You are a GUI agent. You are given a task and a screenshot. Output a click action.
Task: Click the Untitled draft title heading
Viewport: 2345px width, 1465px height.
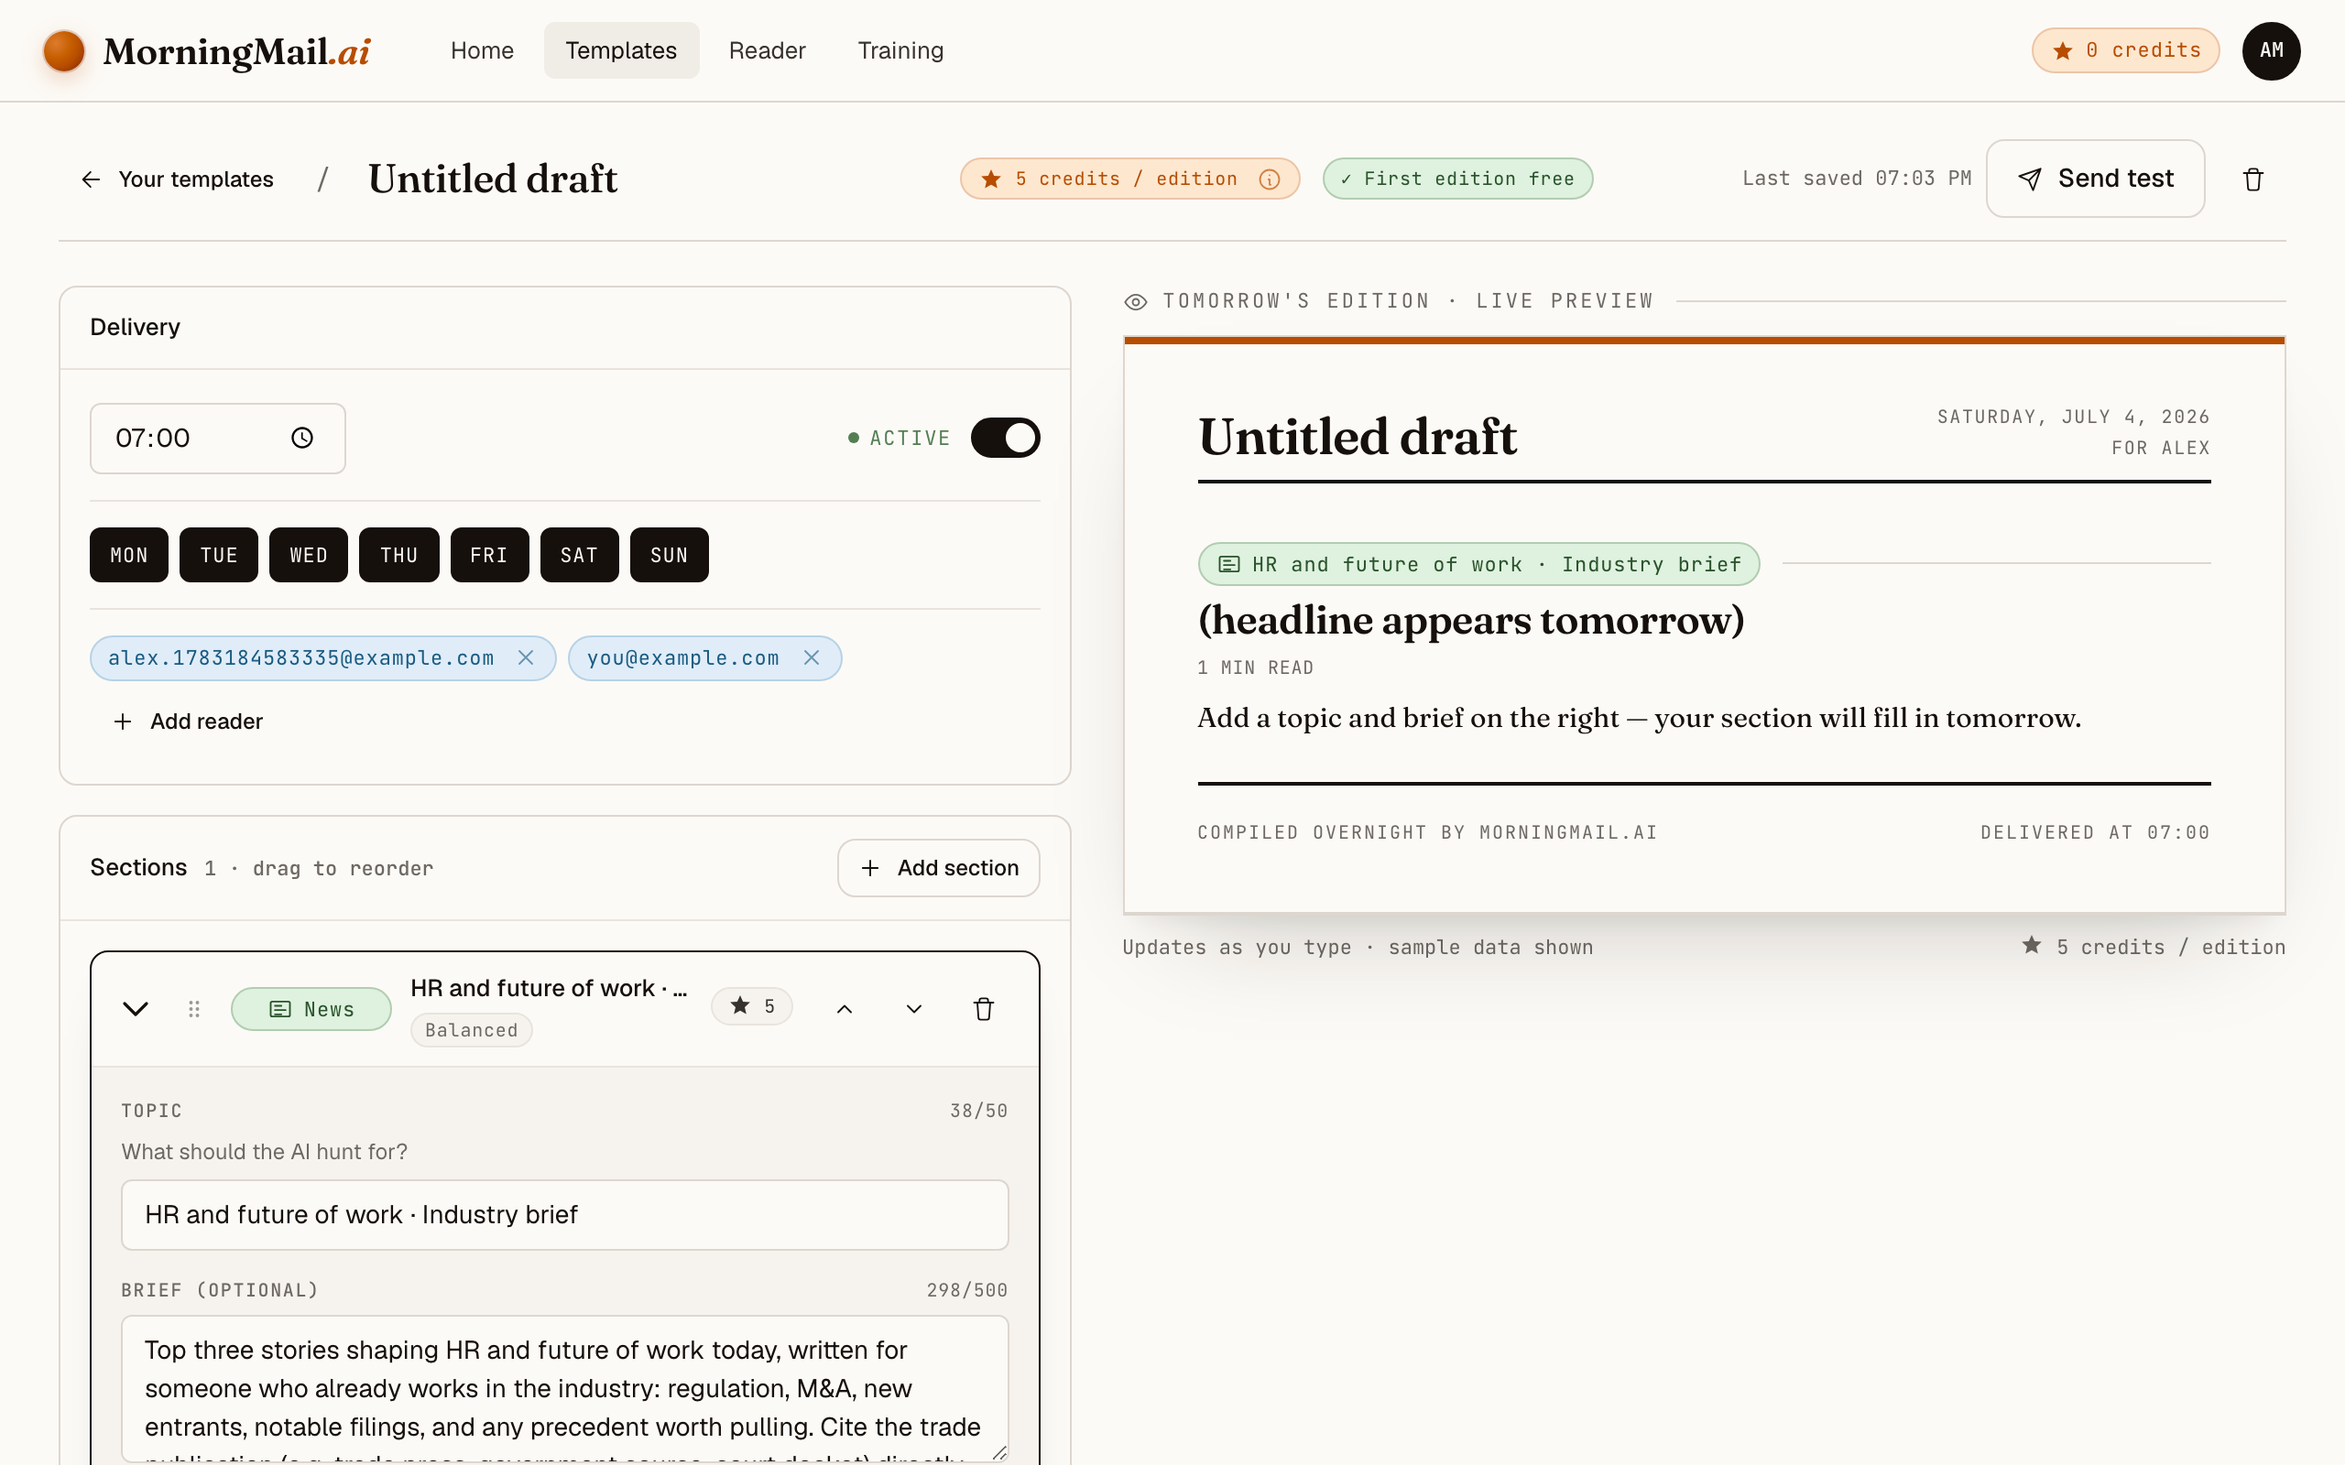(x=492, y=179)
